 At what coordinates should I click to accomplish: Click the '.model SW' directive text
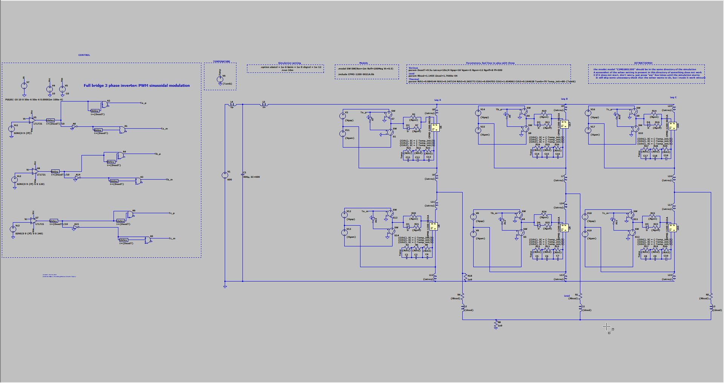coord(365,69)
